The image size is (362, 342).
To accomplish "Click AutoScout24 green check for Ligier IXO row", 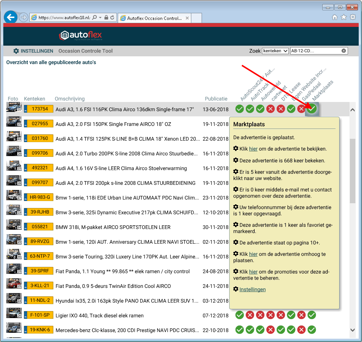I will [x=239, y=315].
